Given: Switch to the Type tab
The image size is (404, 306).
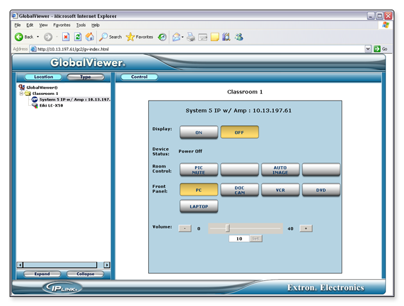Looking at the screenshot, I should pos(85,77).
